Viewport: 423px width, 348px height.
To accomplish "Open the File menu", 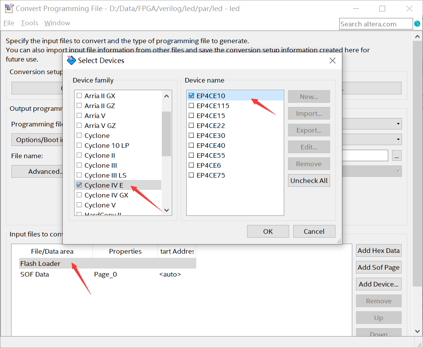I will pyautogui.click(x=9, y=23).
